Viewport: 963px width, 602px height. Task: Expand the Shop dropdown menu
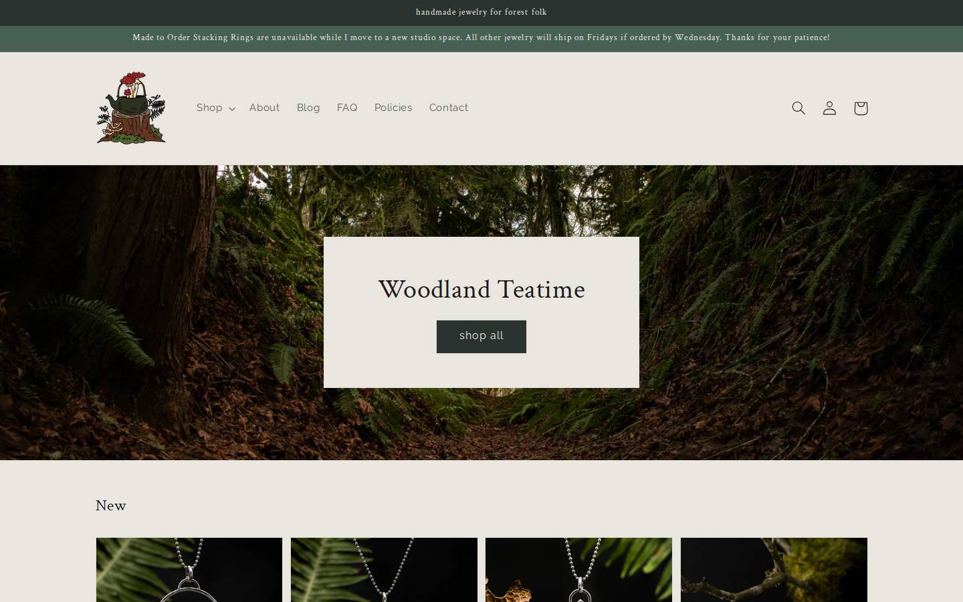click(x=215, y=108)
